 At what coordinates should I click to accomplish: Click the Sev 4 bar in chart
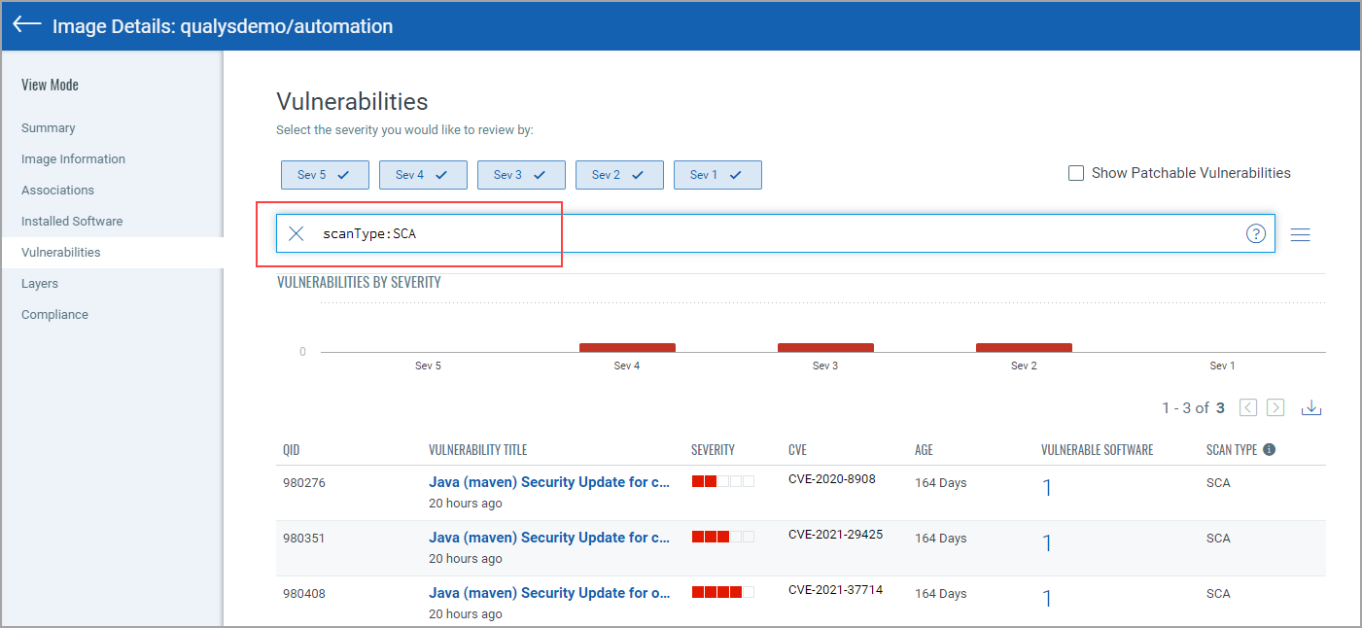point(627,347)
